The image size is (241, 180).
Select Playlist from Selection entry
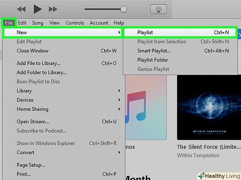[180, 42]
